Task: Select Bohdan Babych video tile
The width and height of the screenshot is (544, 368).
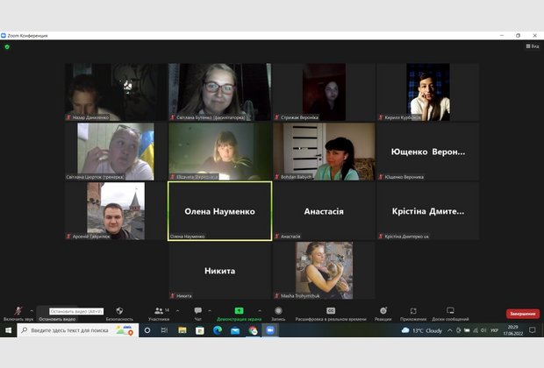Action: 324,152
